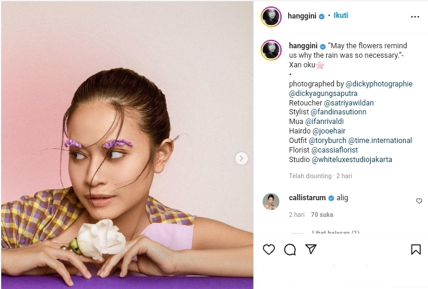Visit @whiteluxestudiojakarta studio link
The height and width of the screenshot is (289, 428).
tap(352, 160)
